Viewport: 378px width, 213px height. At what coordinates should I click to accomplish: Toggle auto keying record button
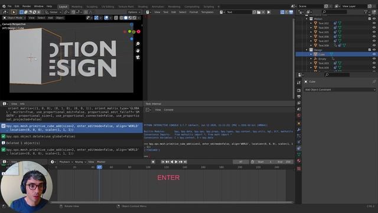click(153, 162)
